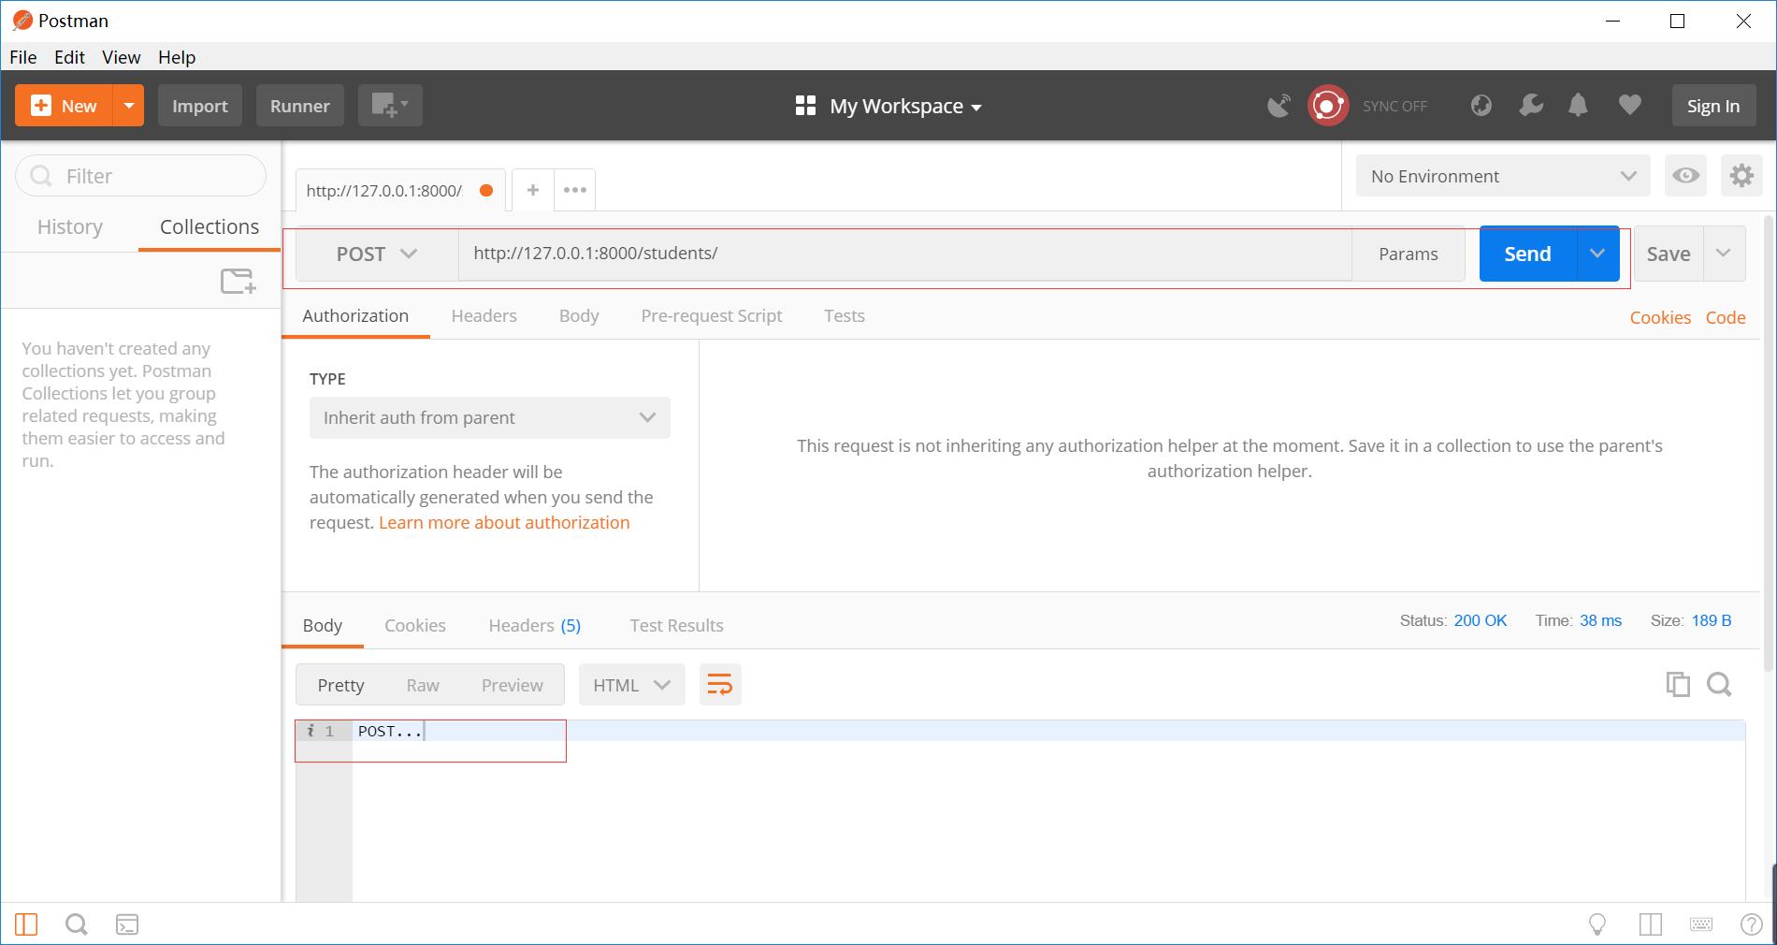Open the View menu
The image size is (1777, 945).
[x=122, y=57]
